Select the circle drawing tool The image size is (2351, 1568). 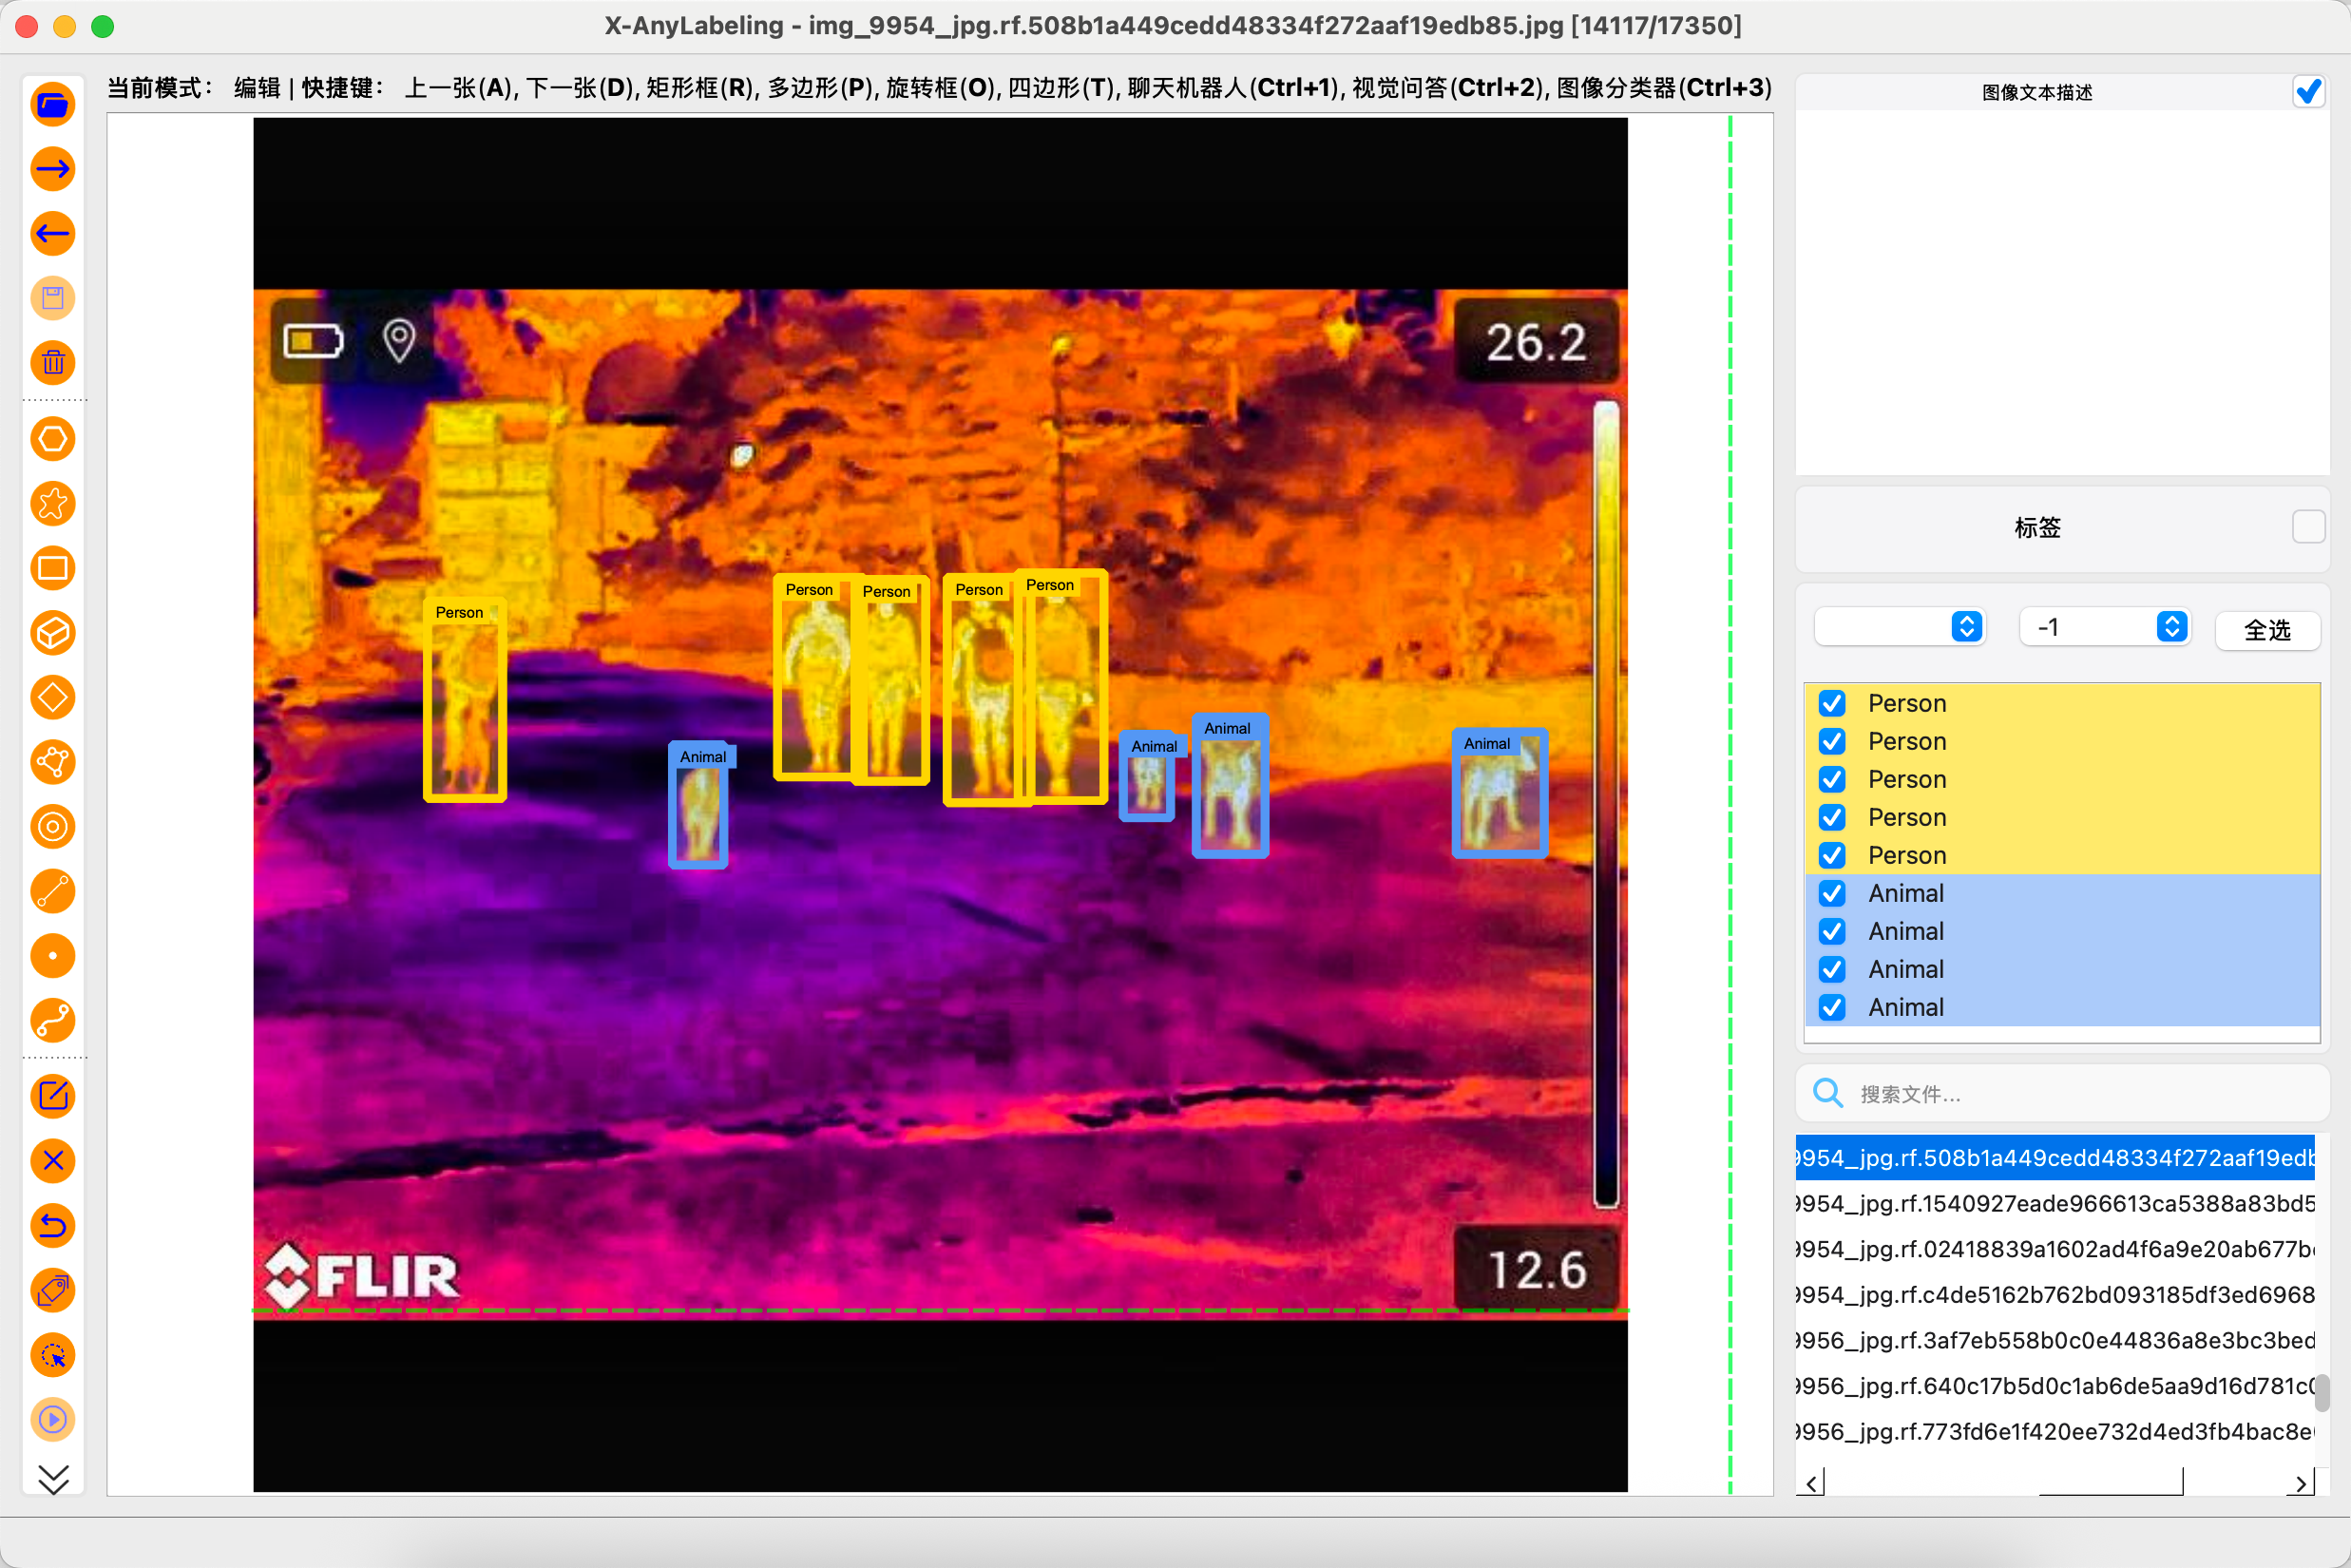tap(53, 827)
